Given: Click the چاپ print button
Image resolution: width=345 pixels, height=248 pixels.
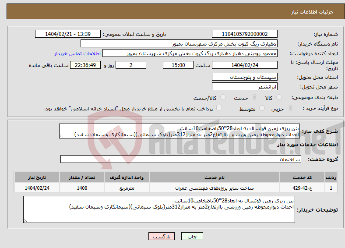Looking at the screenshot, I should 192,236.
